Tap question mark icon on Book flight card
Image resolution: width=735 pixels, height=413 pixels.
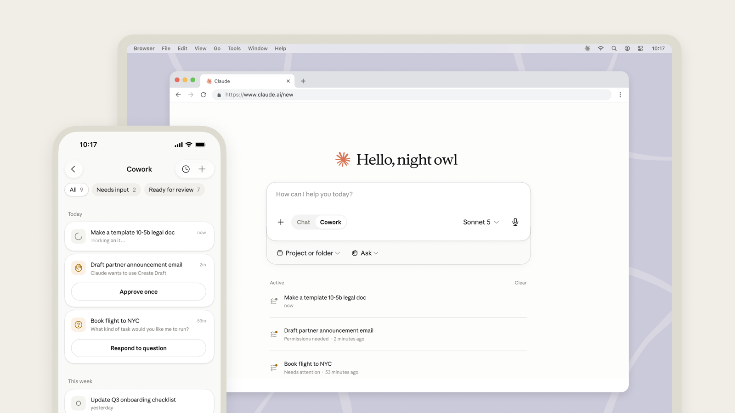click(x=79, y=324)
